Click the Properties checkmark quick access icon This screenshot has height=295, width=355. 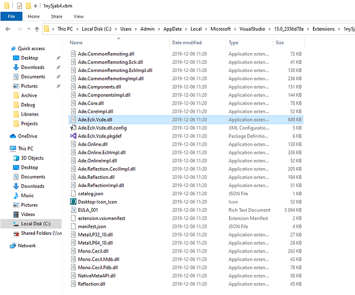click(20, 6)
